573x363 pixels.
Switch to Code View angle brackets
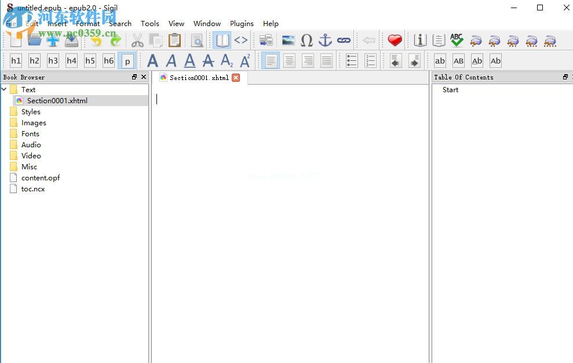241,40
